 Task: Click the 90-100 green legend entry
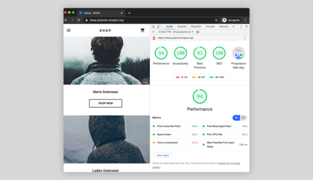tap(217, 77)
